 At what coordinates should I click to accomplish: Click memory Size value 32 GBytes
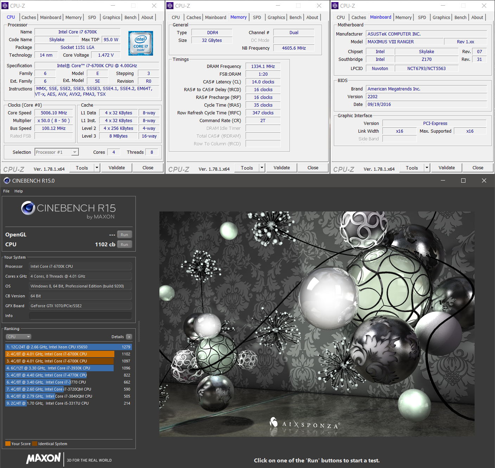[x=212, y=40]
